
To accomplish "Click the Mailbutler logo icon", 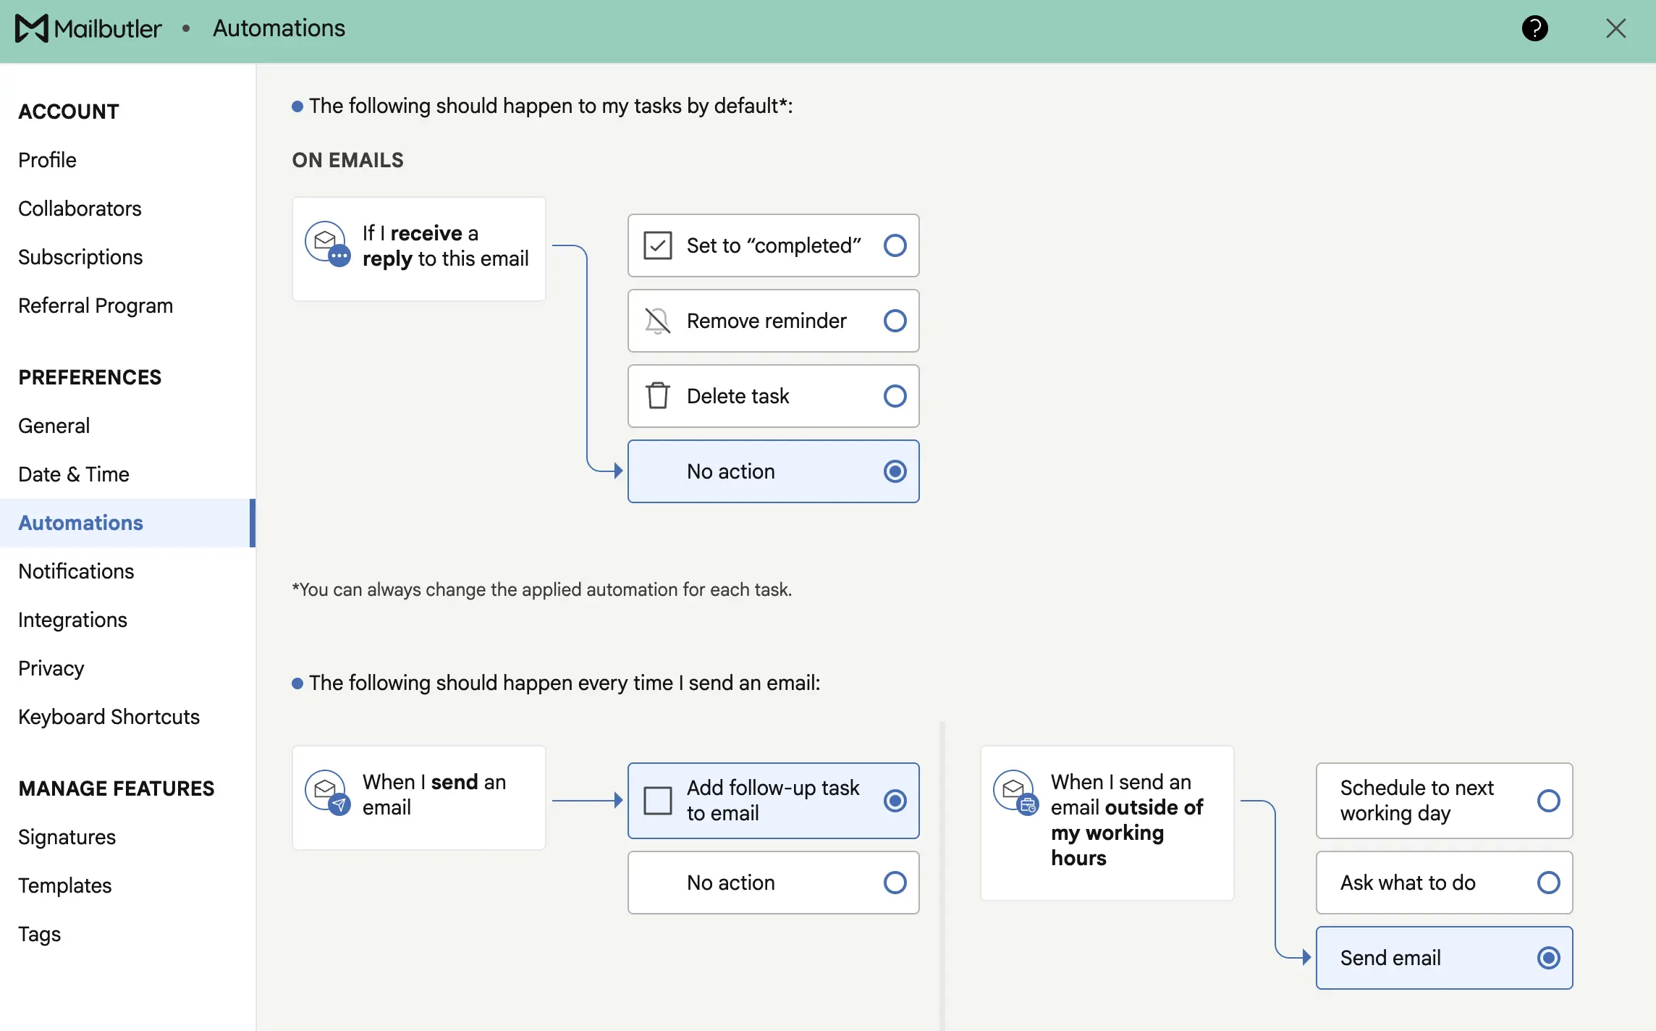I will pos(32,28).
